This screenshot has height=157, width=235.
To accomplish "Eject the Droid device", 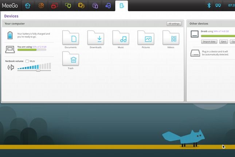I will [x=223, y=42].
